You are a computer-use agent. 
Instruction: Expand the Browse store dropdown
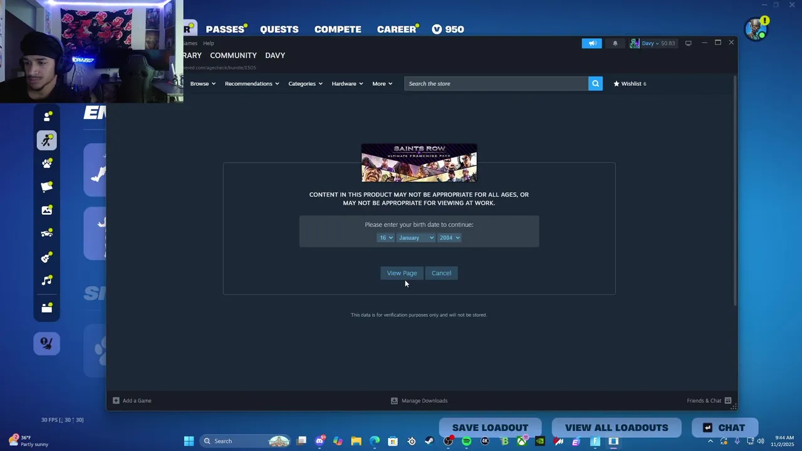coord(203,83)
